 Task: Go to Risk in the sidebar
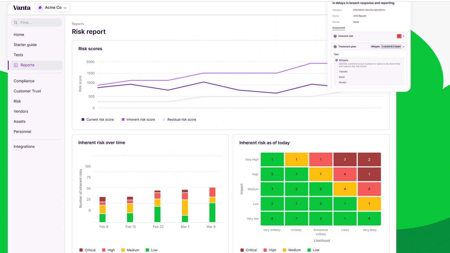tap(17, 101)
